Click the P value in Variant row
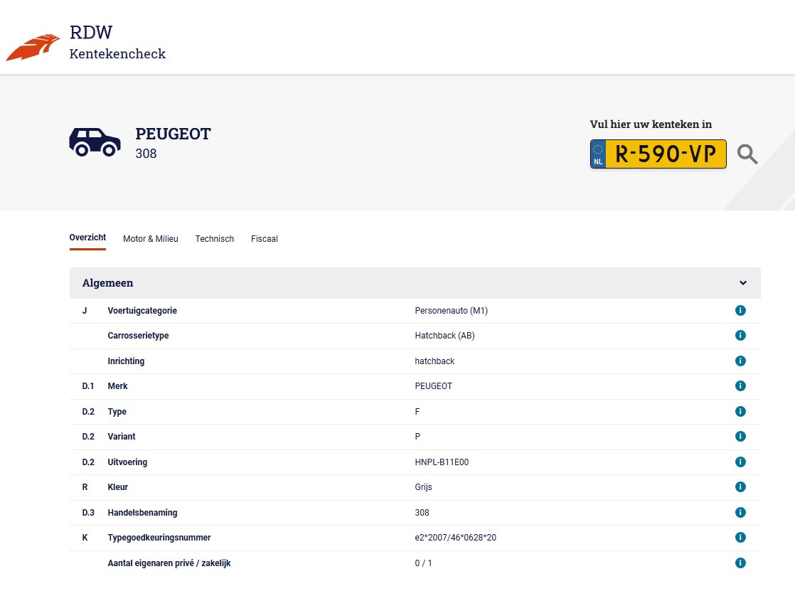This screenshot has height=596, width=795. (417, 436)
